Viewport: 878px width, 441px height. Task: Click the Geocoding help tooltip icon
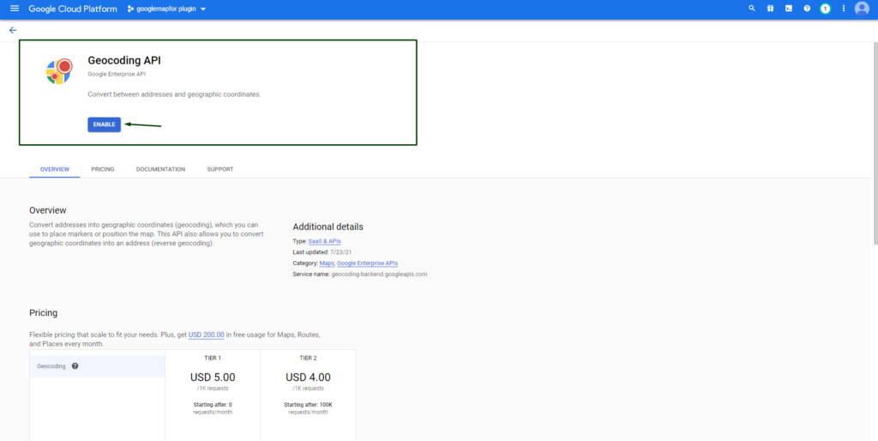75,366
